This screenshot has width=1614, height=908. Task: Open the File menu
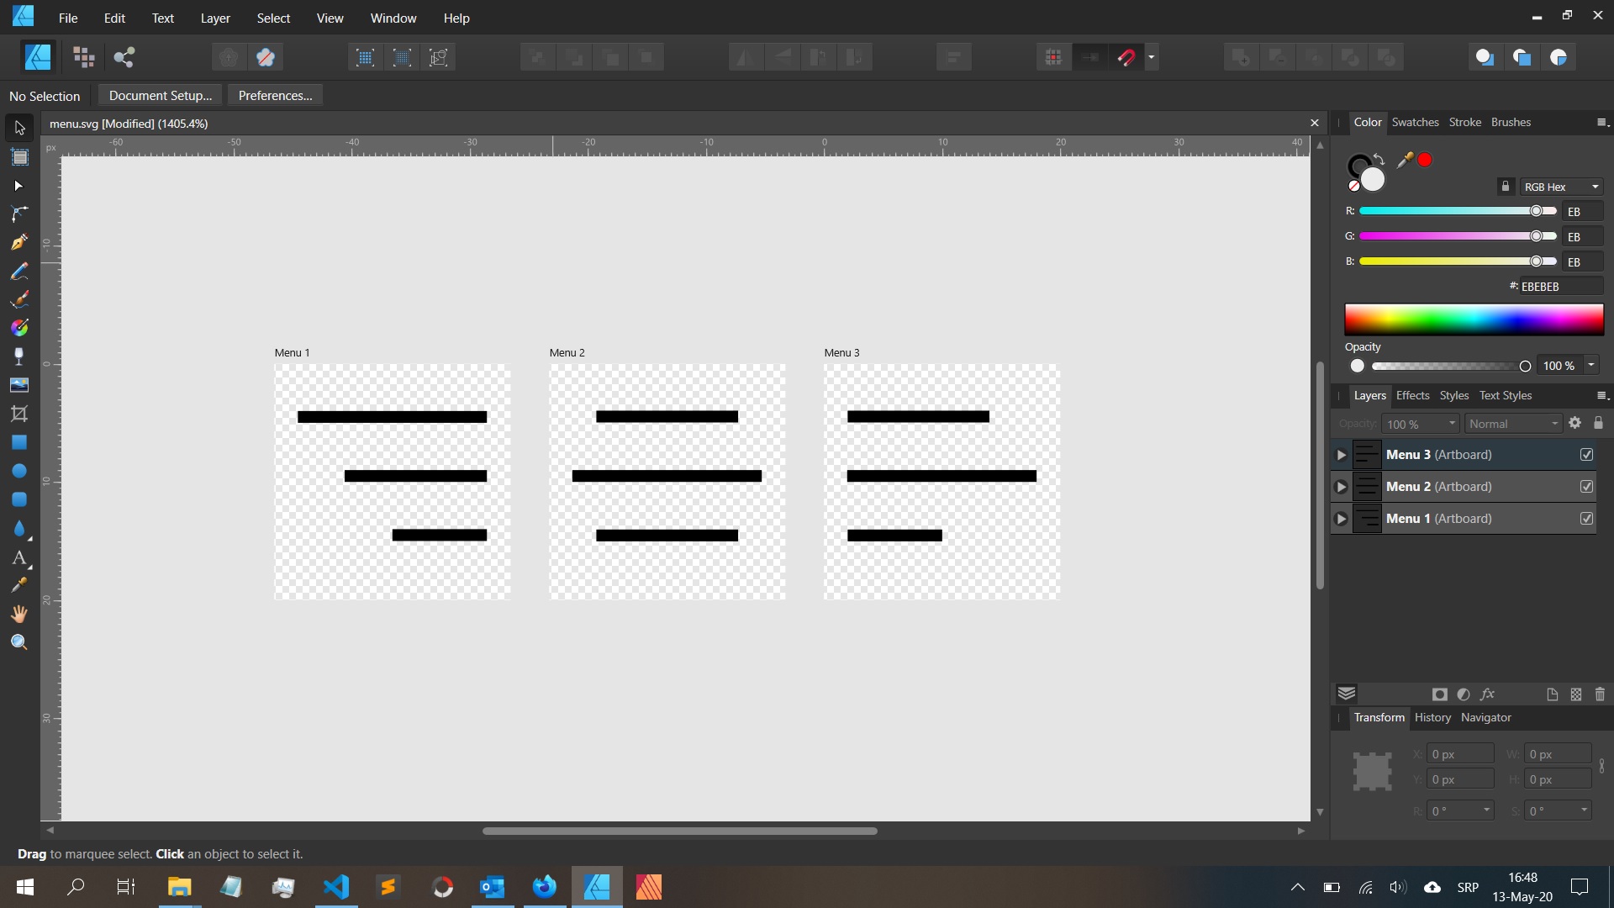click(68, 18)
